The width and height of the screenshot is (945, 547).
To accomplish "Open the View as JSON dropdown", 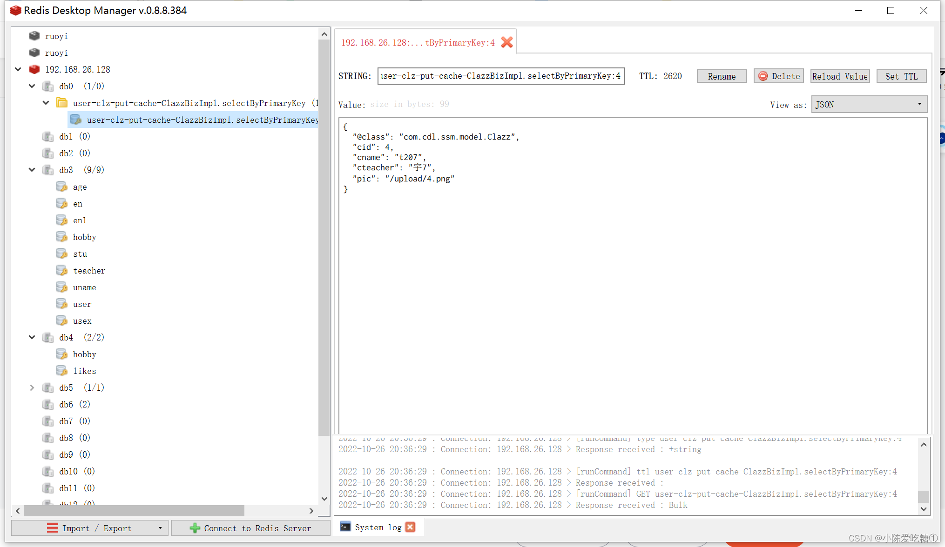I will click(869, 104).
